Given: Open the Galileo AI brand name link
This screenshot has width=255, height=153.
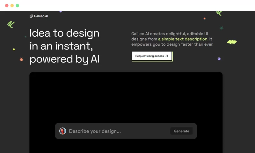Looking at the screenshot, I should 41,16.
